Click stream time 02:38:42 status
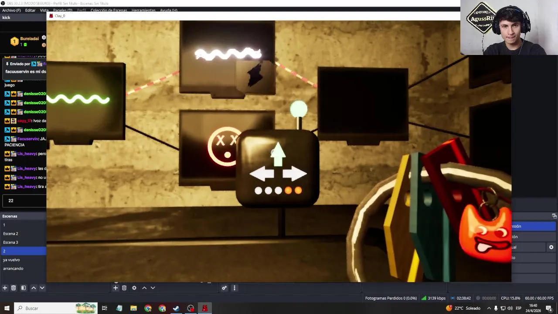 pos(460,298)
